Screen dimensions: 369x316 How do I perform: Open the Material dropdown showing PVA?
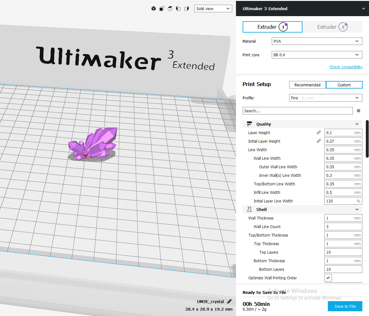tap(317, 41)
